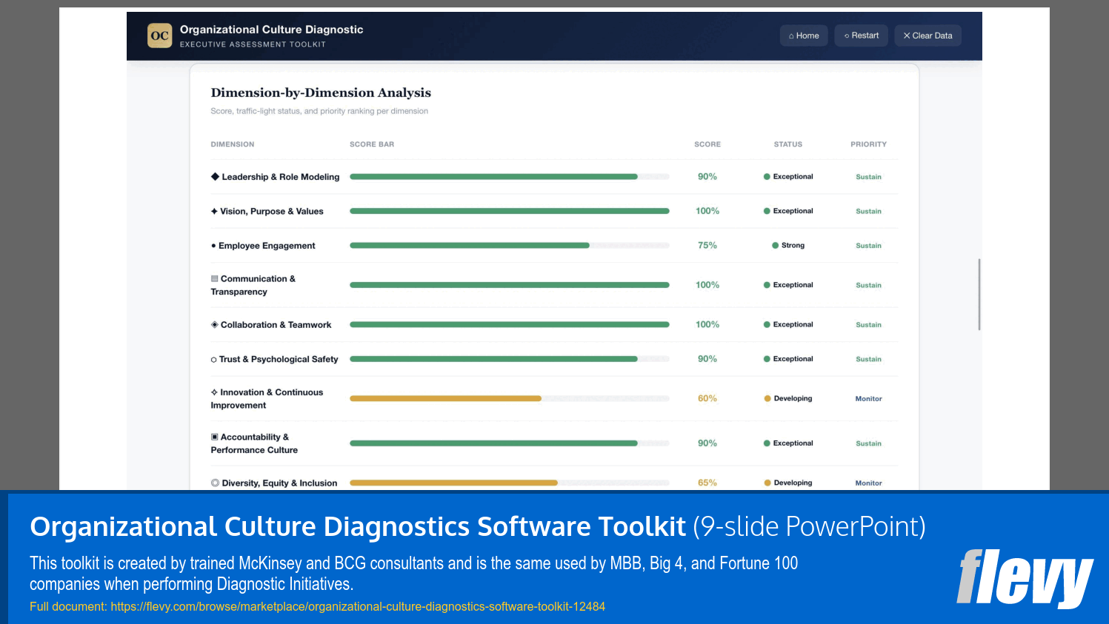Click the Monitor priority for Innovation
1109x624 pixels.
(x=869, y=399)
